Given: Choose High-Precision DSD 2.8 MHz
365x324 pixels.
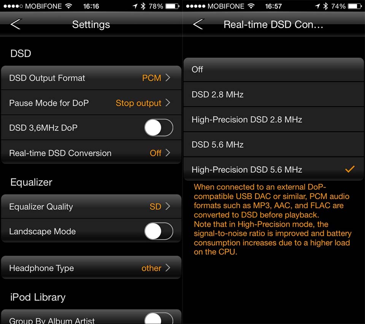Looking at the screenshot, I should (274, 120).
